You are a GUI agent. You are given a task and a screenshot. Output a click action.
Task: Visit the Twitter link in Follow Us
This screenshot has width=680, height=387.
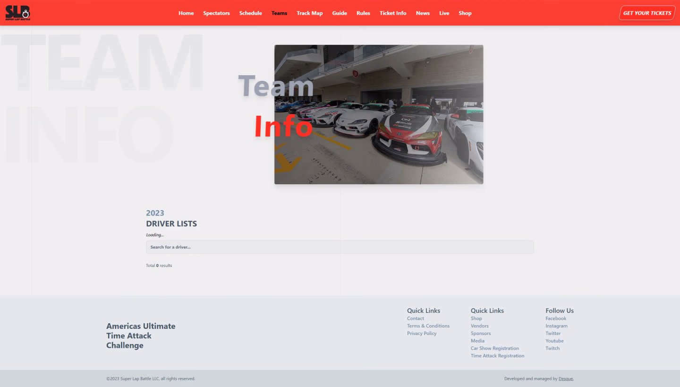[x=553, y=334]
